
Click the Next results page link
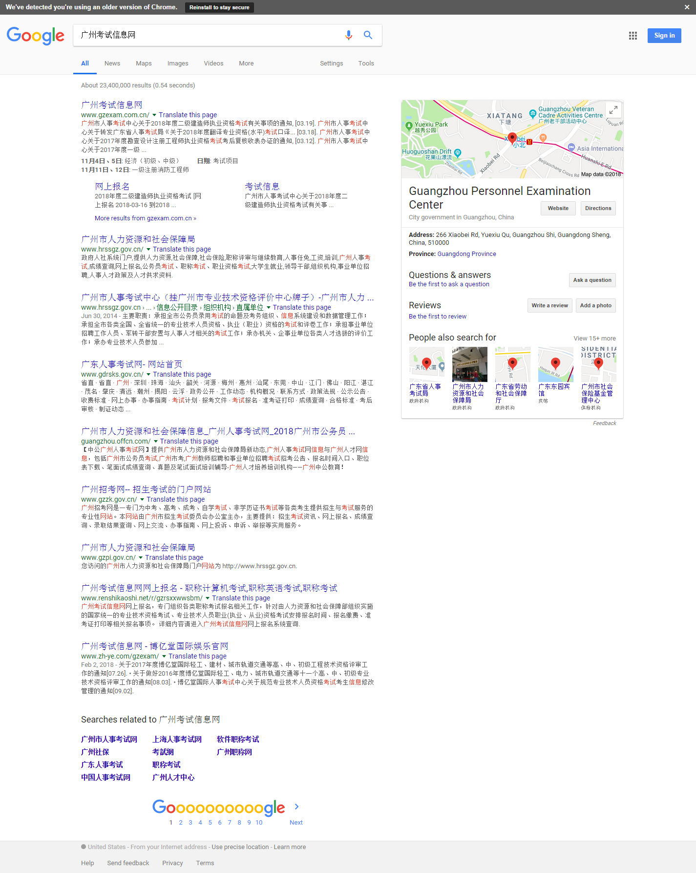296,823
